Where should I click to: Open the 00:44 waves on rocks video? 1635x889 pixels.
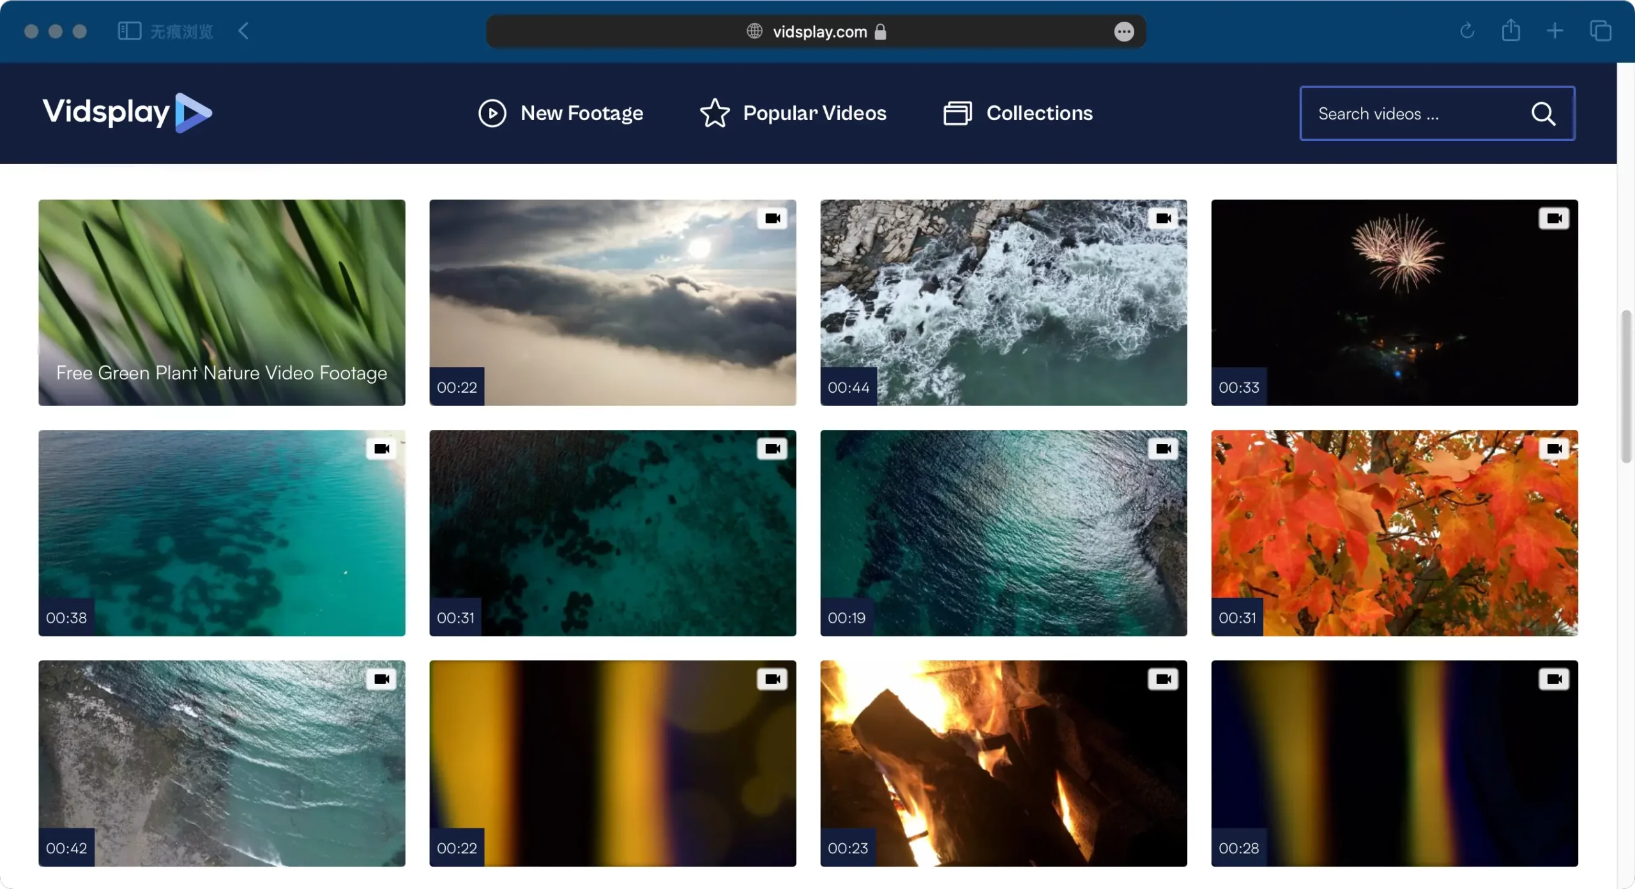(1003, 303)
